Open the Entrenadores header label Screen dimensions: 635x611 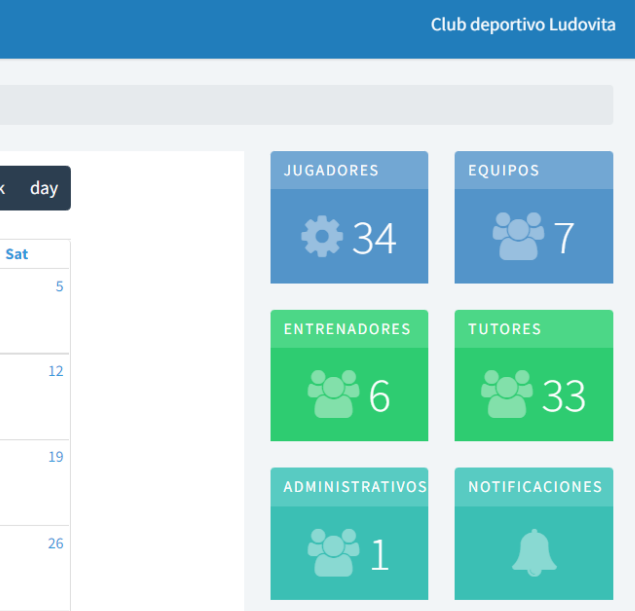point(347,329)
